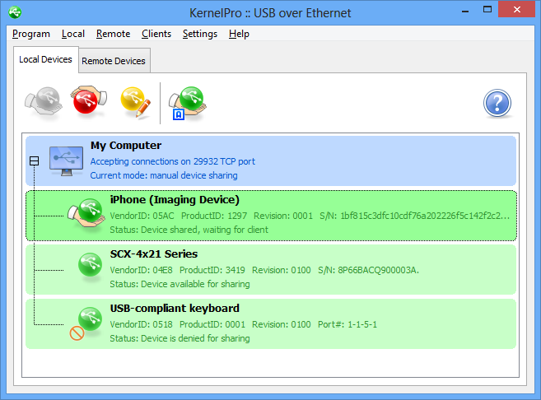Click 'ProductID: 1297' text

[214, 216]
